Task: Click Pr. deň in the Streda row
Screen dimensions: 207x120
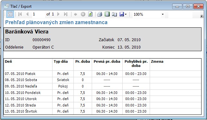Action: (x=63, y=105)
